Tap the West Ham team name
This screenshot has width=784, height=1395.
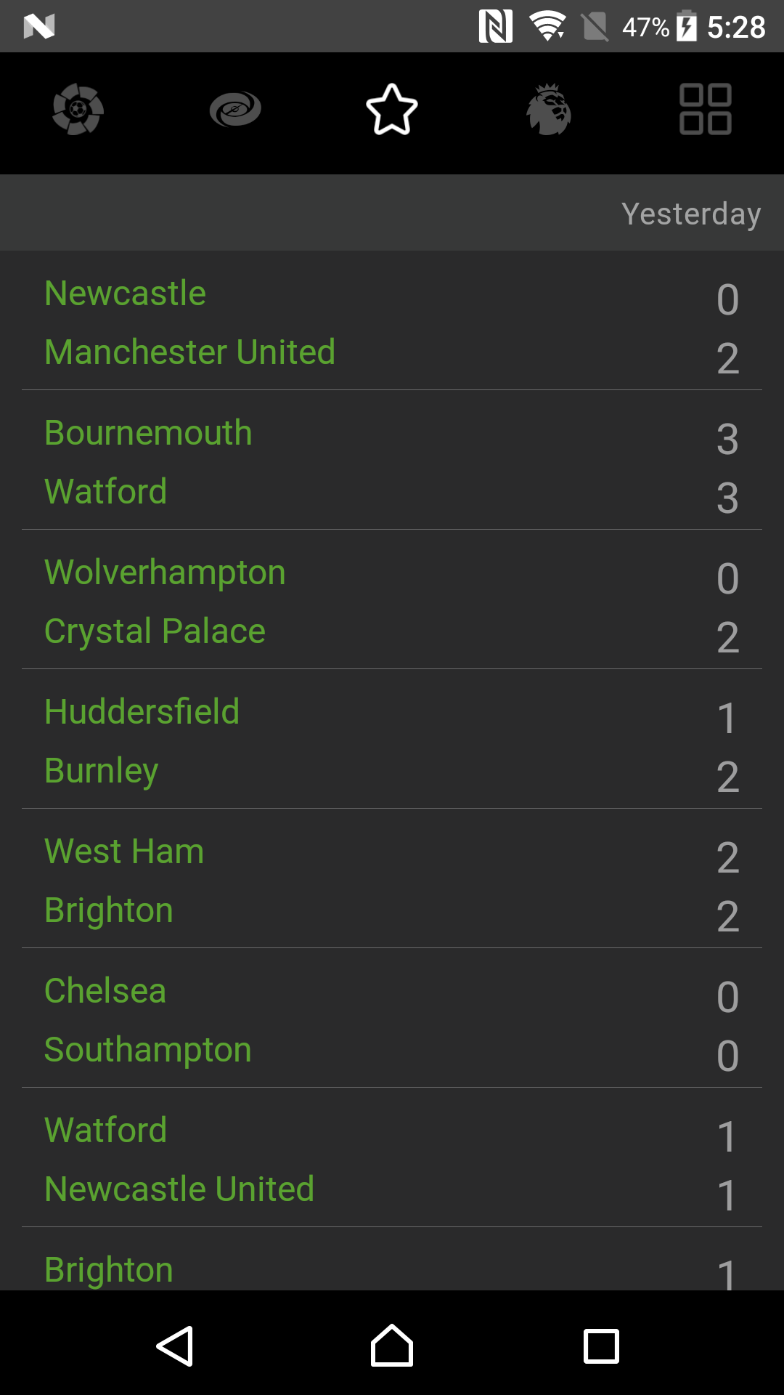[124, 851]
